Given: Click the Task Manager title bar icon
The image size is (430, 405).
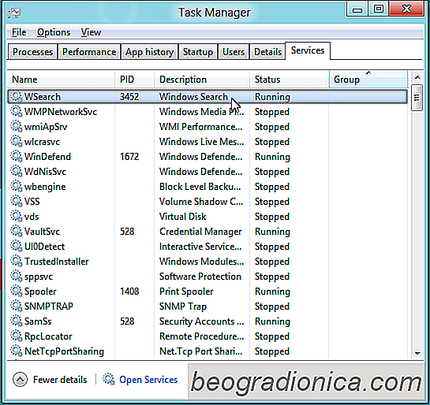Looking at the screenshot, I should (x=14, y=13).
